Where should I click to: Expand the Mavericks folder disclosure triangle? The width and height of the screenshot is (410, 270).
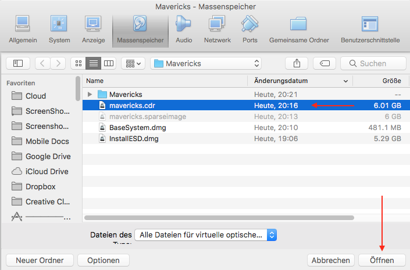90,94
